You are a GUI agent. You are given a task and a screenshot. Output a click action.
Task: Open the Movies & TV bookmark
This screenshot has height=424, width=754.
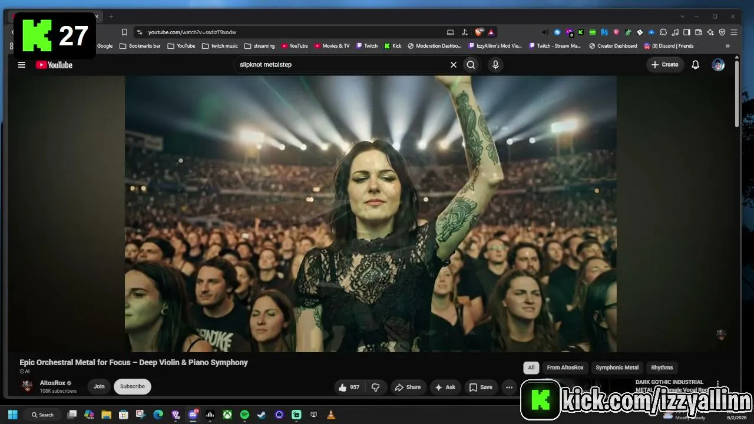point(332,46)
